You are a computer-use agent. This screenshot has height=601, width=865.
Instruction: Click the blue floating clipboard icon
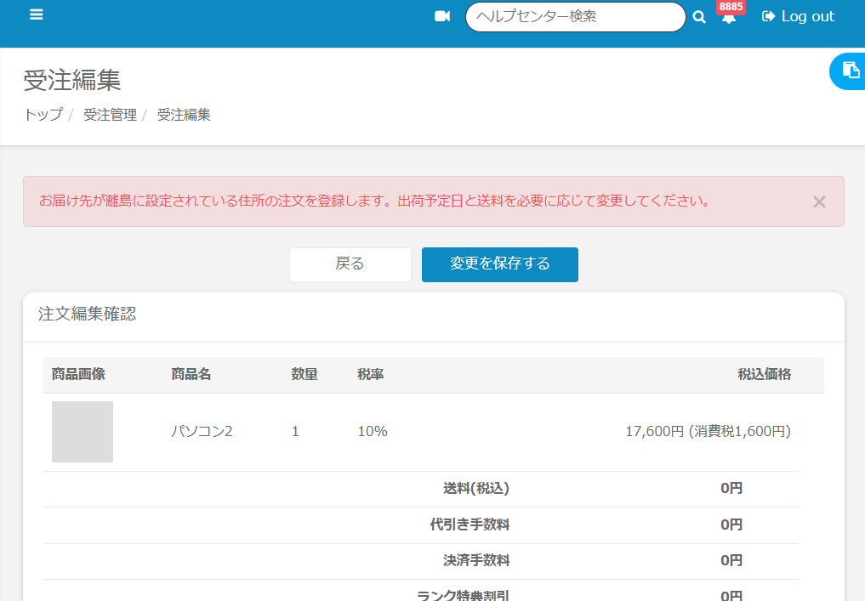(849, 71)
